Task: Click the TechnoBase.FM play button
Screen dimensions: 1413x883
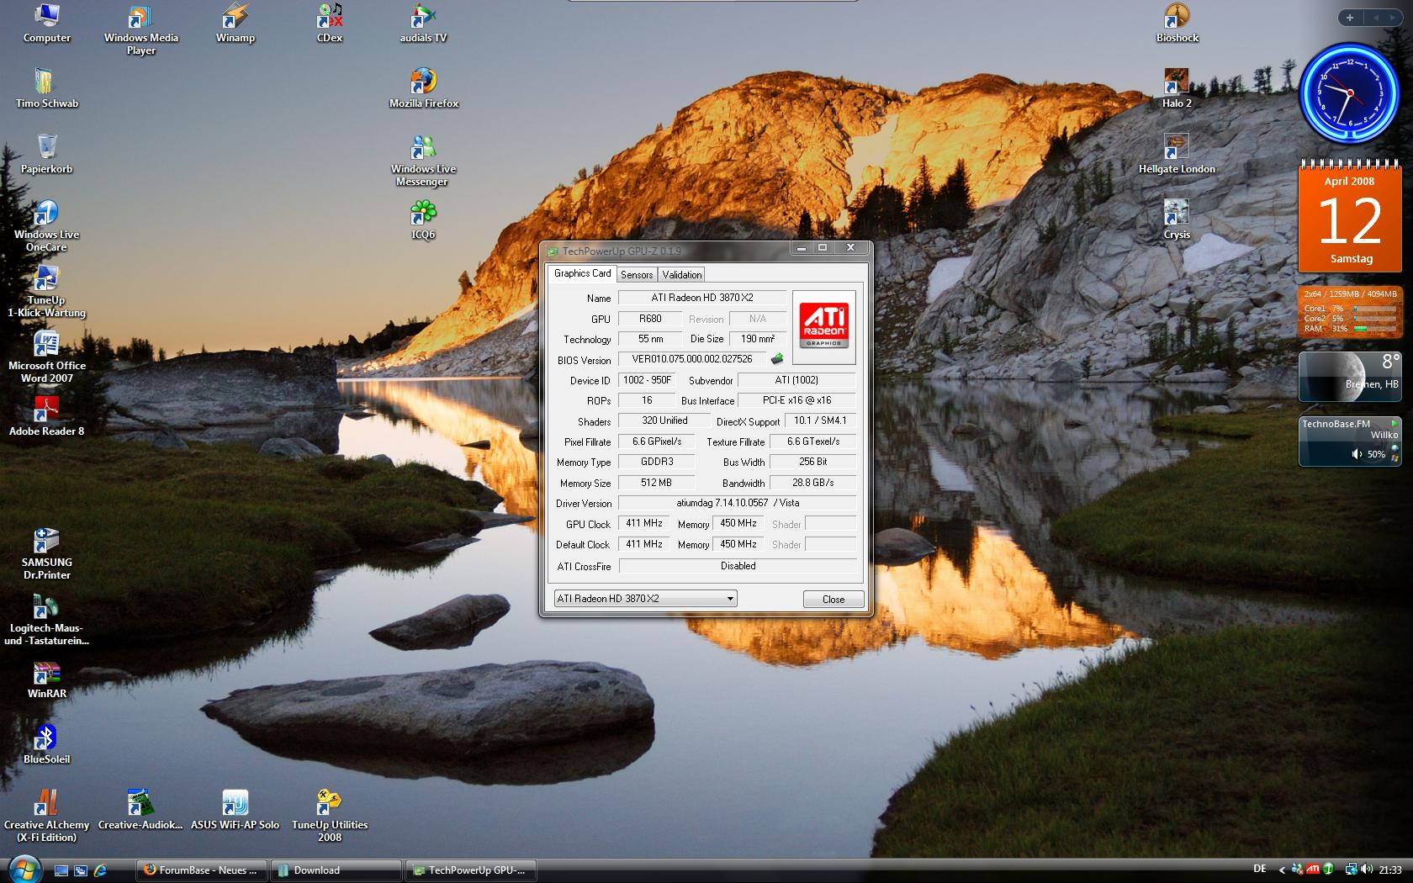Action: (x=1394, y=423)
